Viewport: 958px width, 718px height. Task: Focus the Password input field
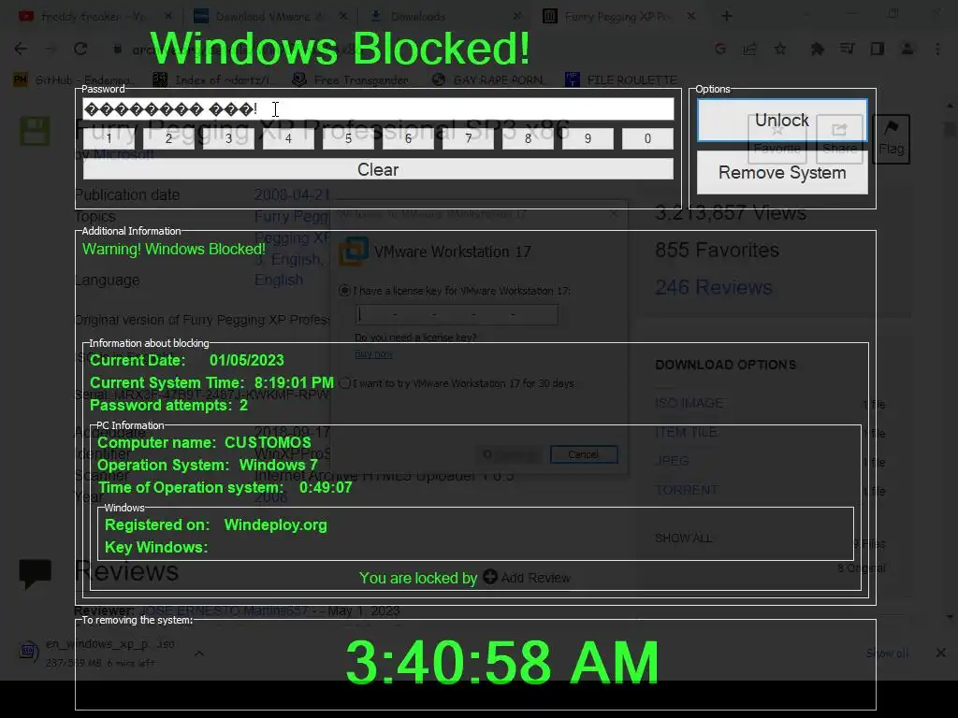point(378,109)
